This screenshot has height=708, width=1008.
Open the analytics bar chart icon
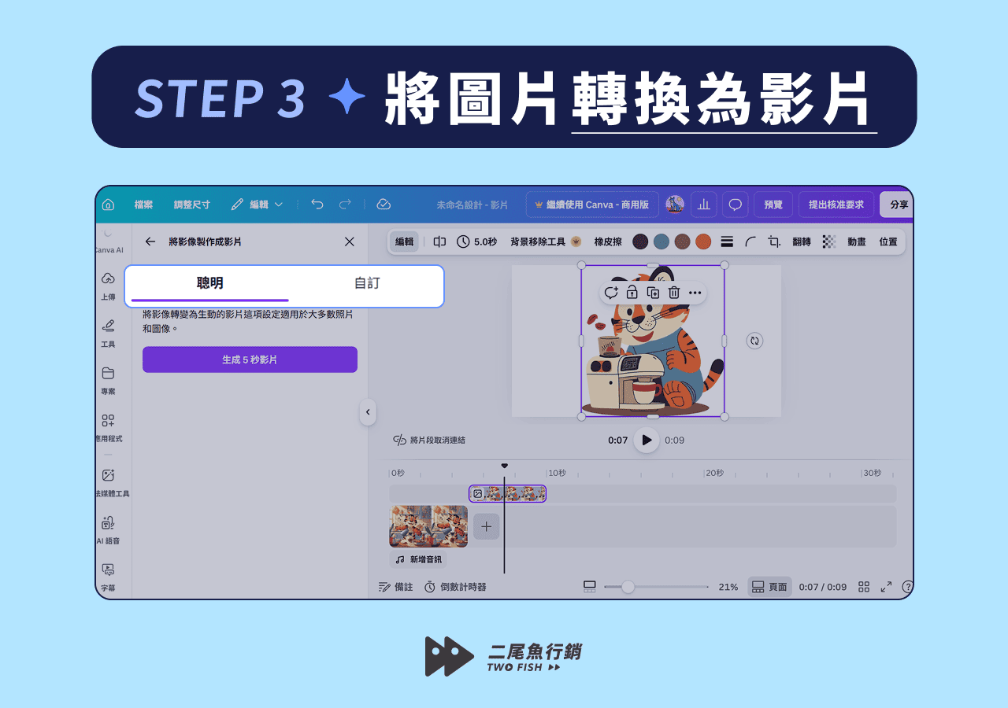click(x=704, y=205)
